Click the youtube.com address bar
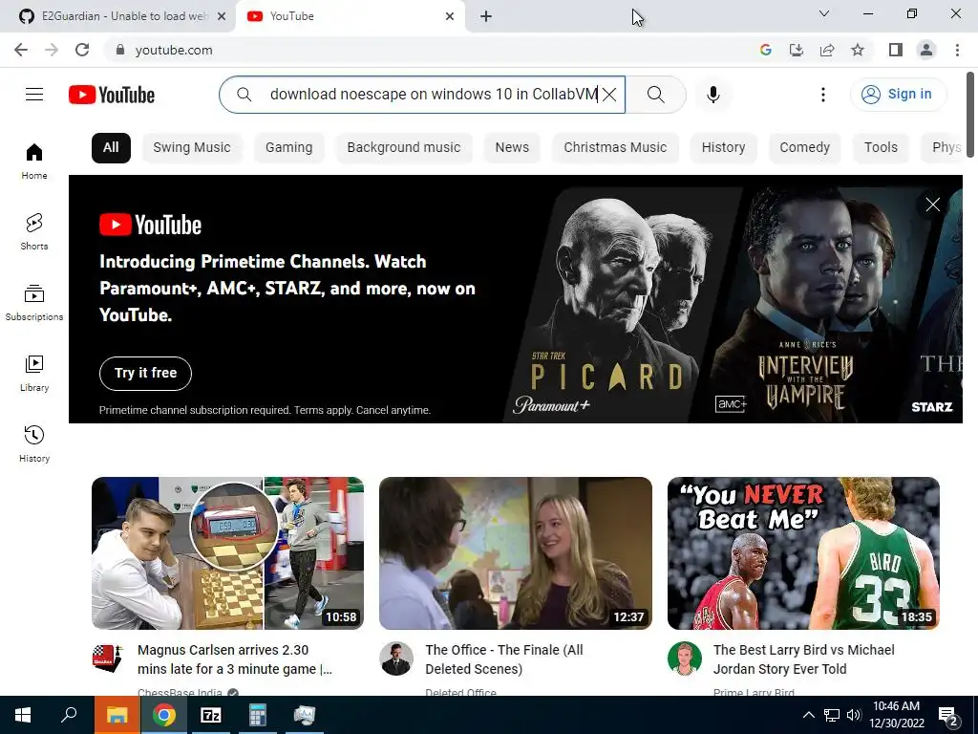The height and width of the screenshot is (734, 978). [431, 50]
